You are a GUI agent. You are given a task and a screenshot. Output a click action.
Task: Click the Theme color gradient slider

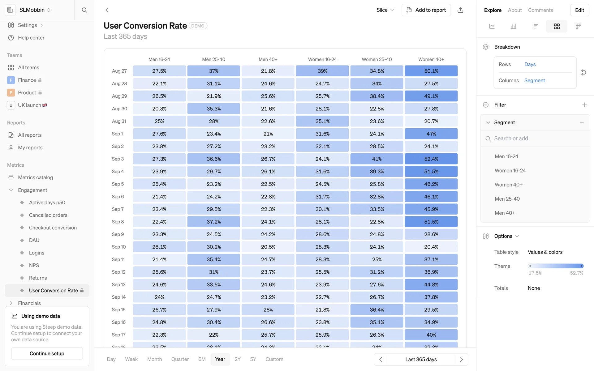click(556, 266)
